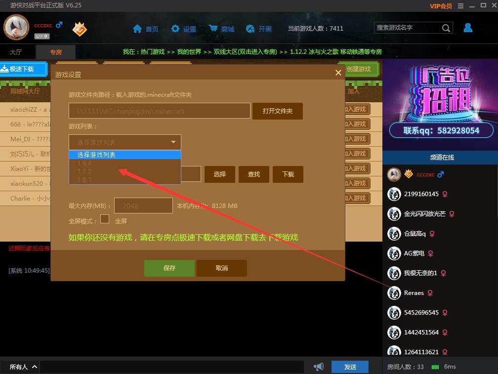Enable the 全屏 fullscreen checkbox
This screenshot has height=374, width=498.
click(105, 219)
